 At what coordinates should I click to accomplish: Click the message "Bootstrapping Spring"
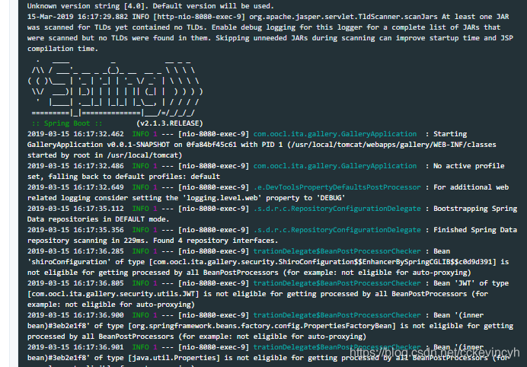coord(475,209)
